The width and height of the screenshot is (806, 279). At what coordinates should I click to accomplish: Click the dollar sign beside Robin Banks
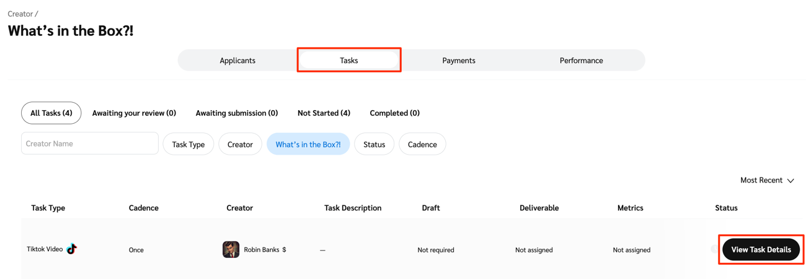click(x=284, y=250)
